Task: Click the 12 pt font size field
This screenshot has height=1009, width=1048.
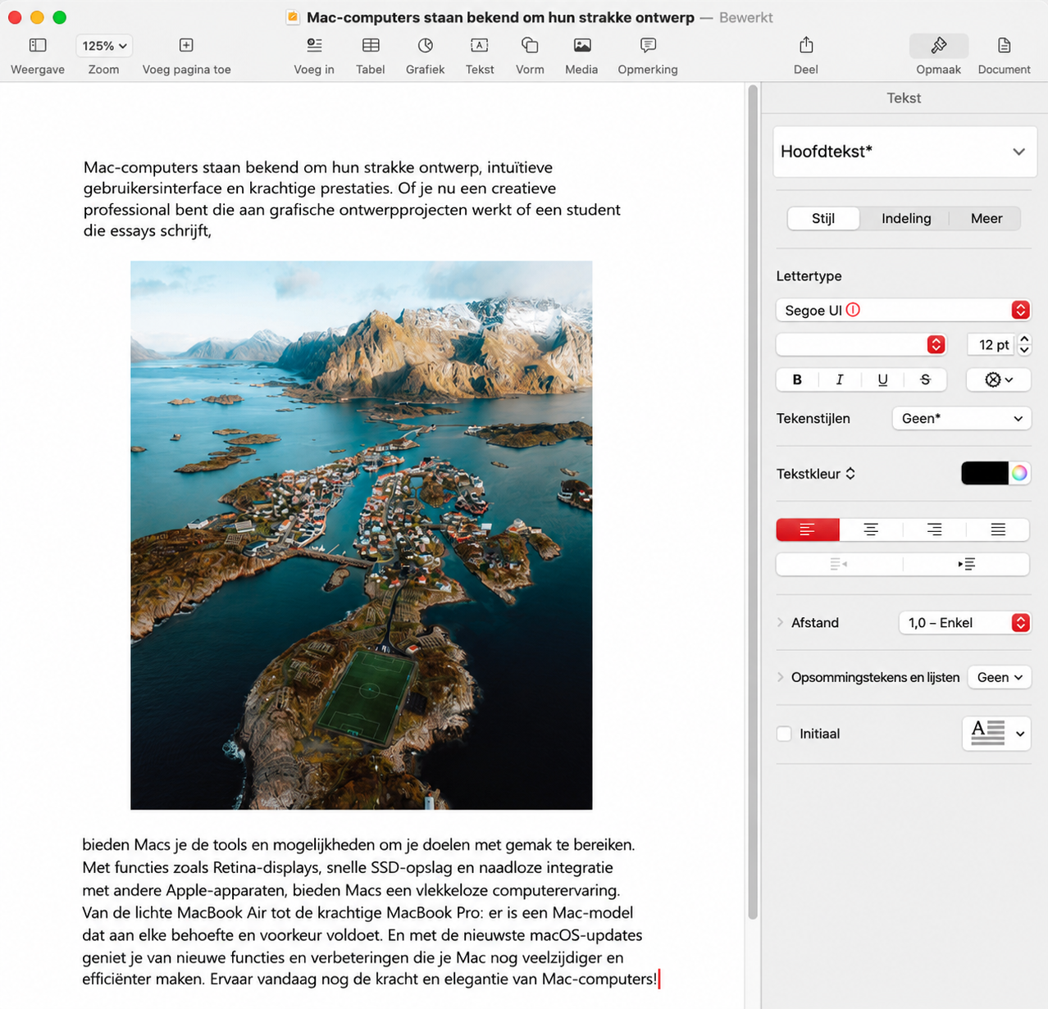Action: pos(991,345)
